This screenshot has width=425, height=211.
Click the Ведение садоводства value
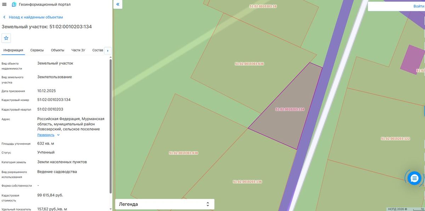click(57, 172)
